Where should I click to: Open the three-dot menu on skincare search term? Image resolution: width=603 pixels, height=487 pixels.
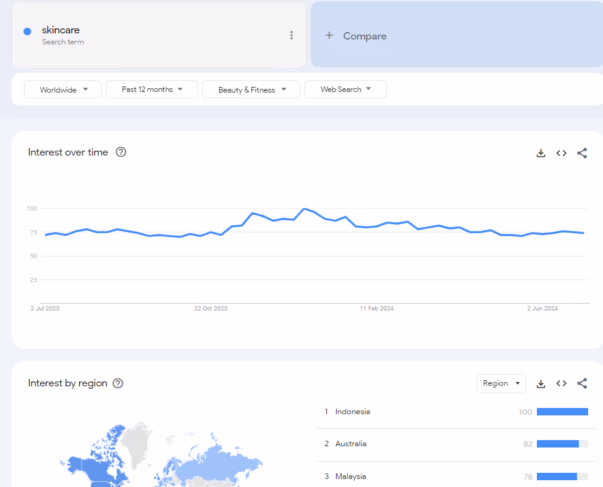[292, 35]
